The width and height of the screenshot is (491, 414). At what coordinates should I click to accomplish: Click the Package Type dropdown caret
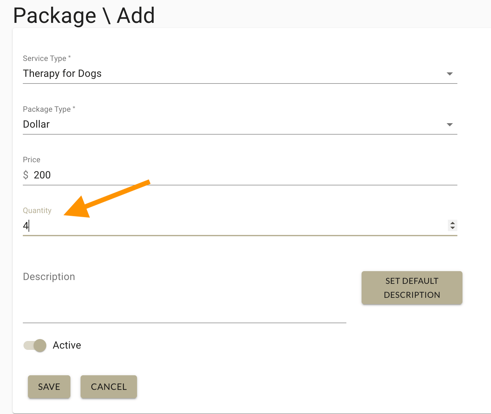450,124
